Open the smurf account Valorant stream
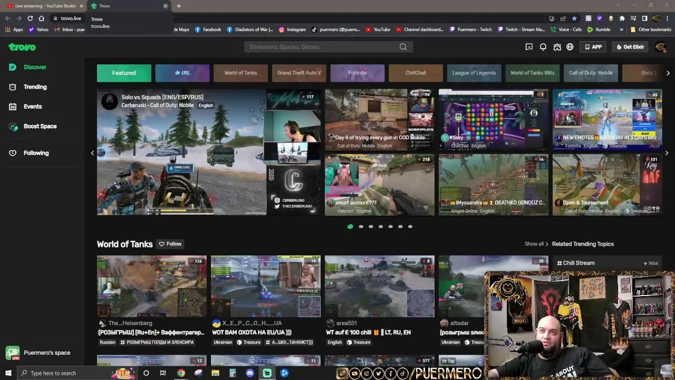 pyautogui.click(x=380, y=185)
